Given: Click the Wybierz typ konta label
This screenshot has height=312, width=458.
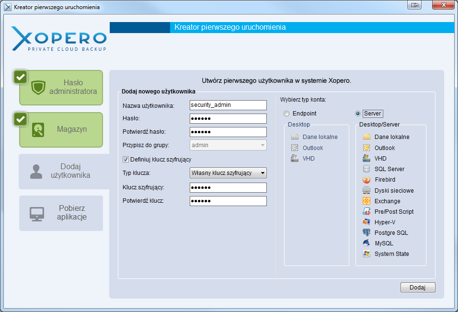Looking at the screenshot, I should click(303, 100).
